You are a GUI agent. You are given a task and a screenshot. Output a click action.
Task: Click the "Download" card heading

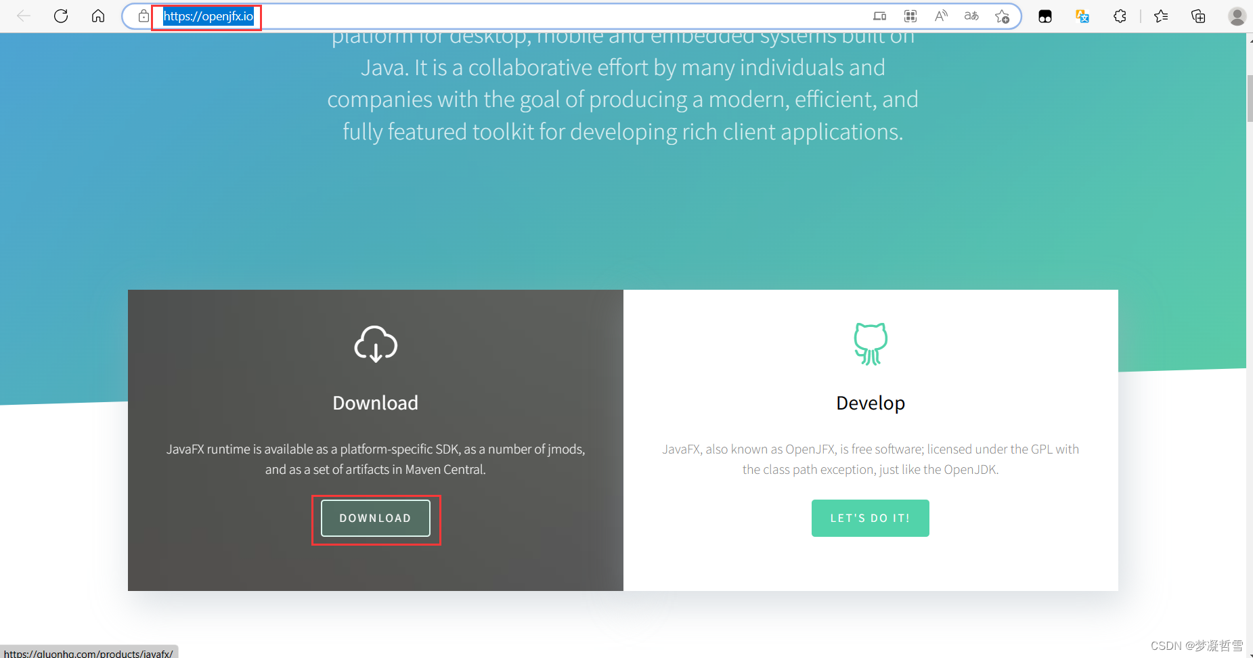376,403
